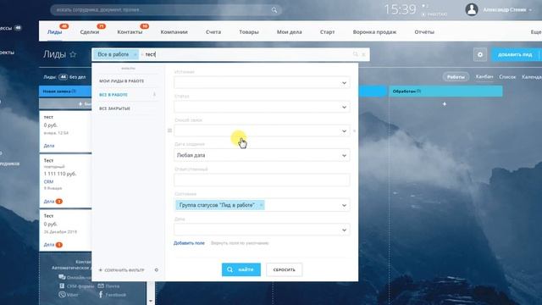
Task: Click the Почта mail channel icon
Action: click(x=101, y=286)
